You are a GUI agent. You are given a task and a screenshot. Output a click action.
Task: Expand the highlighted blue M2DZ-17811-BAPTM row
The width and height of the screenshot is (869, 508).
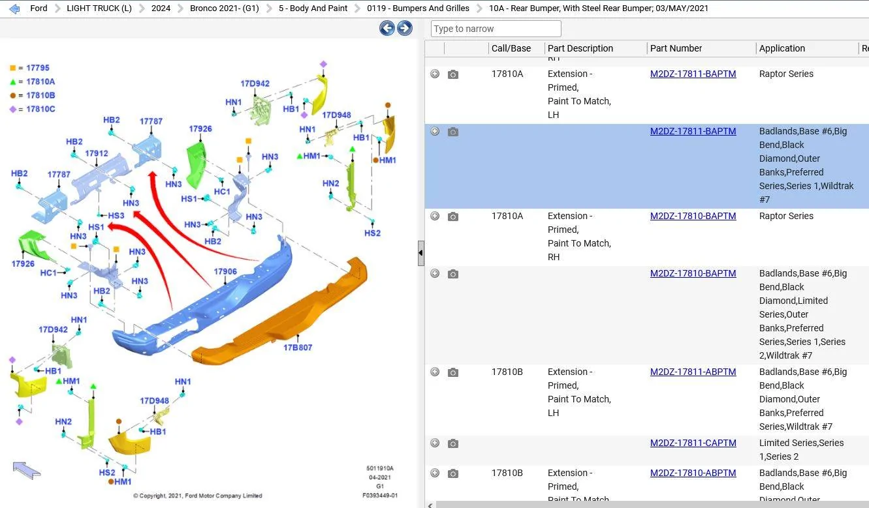coord(435,131)
